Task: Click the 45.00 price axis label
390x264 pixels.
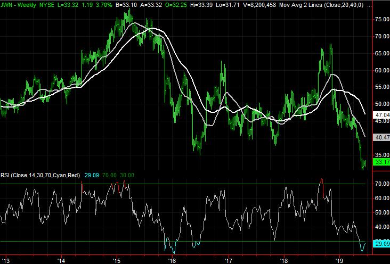Action: pyautogui.click(x=383, y=121)
